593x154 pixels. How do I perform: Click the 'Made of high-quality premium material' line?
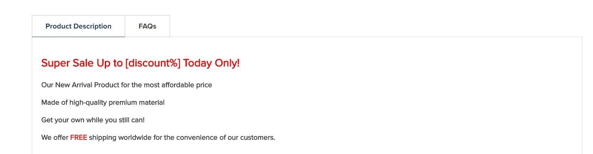[103, 103]
